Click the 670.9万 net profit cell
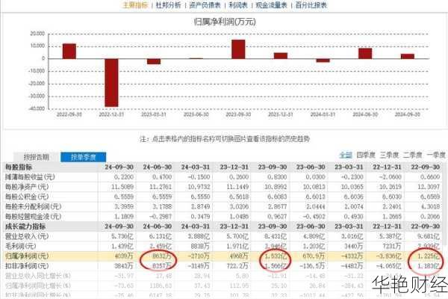This screenshot has width=448, height=299. 314,256
